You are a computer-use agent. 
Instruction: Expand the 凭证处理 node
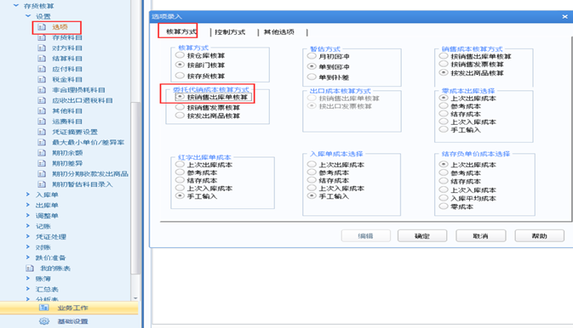point(28,236)
